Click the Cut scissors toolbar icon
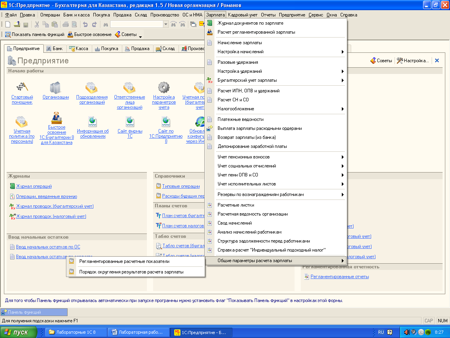The height and width of the screenshot is (338, 450). 37,25
